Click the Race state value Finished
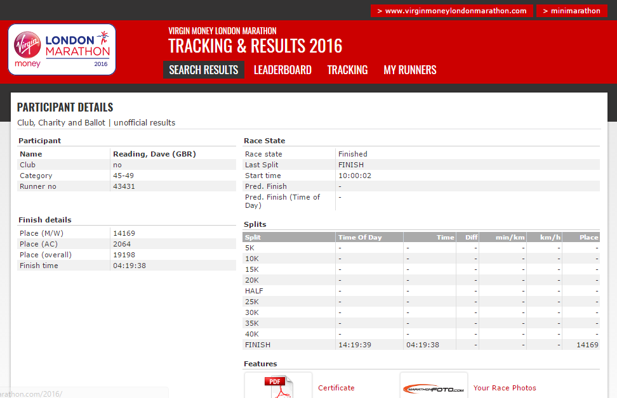The width and height of the screenshot is (617, 398). tap(352, 154)
